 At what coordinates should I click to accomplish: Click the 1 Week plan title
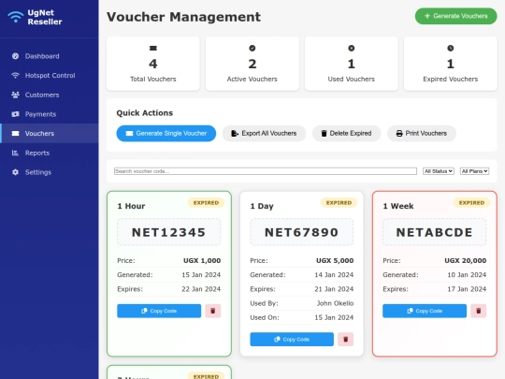click(398, 206)
